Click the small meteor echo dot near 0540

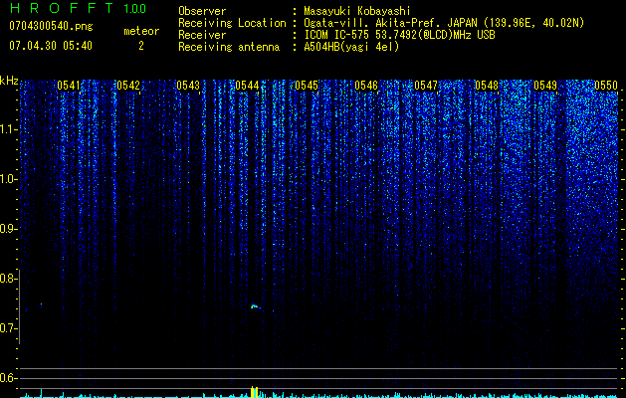click(x=41, y=304)
